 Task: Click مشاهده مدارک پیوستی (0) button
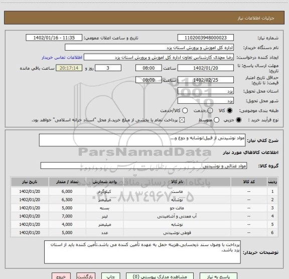tap(160, 276)
